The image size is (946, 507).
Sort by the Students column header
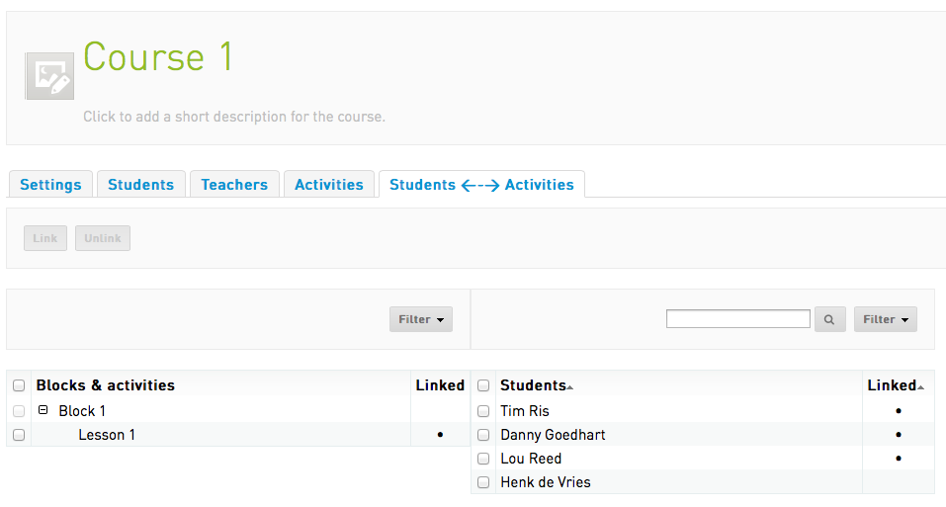pyautogui.click(x=533, y=385)
